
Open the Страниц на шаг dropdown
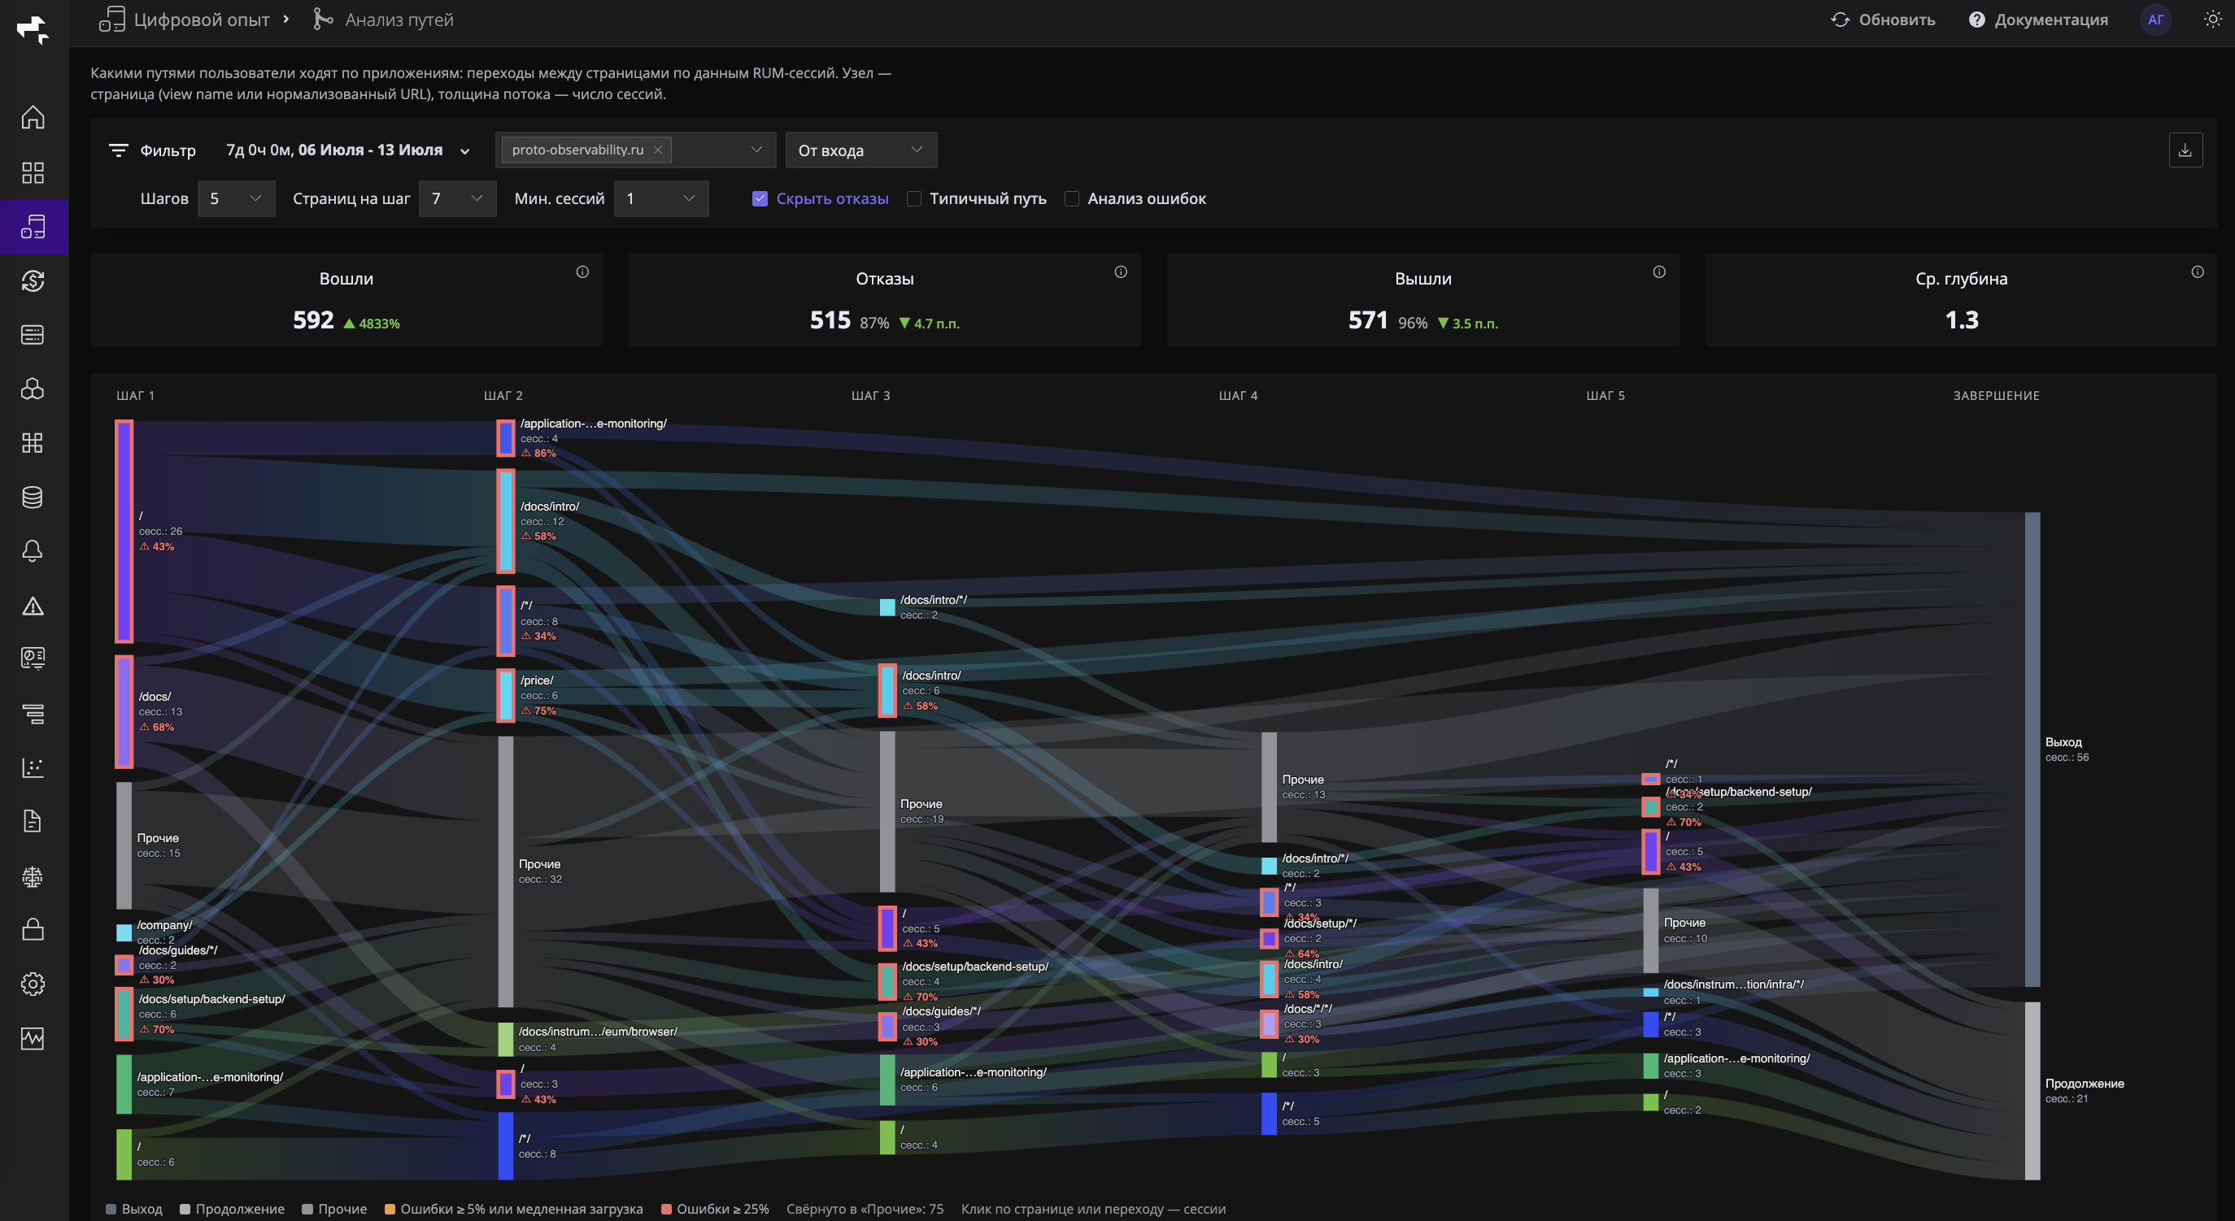[457, 198]
